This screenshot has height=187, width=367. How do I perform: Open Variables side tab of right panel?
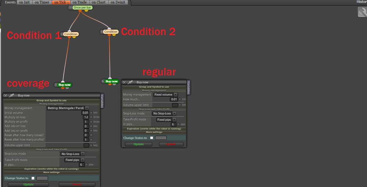tap(189, 87)
